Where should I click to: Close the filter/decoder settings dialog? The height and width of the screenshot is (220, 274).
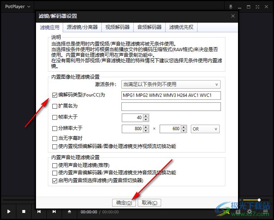point(233,16)
